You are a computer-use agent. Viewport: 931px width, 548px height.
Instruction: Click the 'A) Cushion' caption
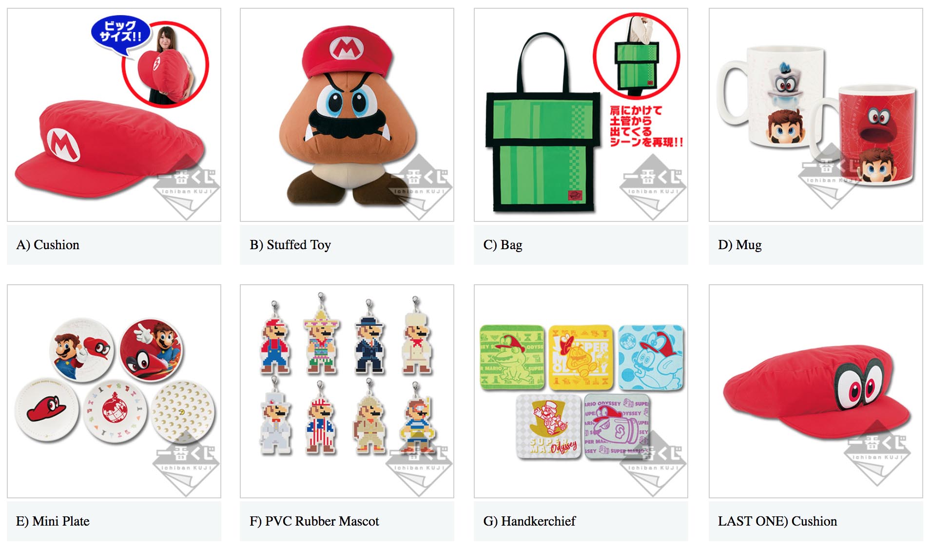pyautogui.click(x=48, y=245)
